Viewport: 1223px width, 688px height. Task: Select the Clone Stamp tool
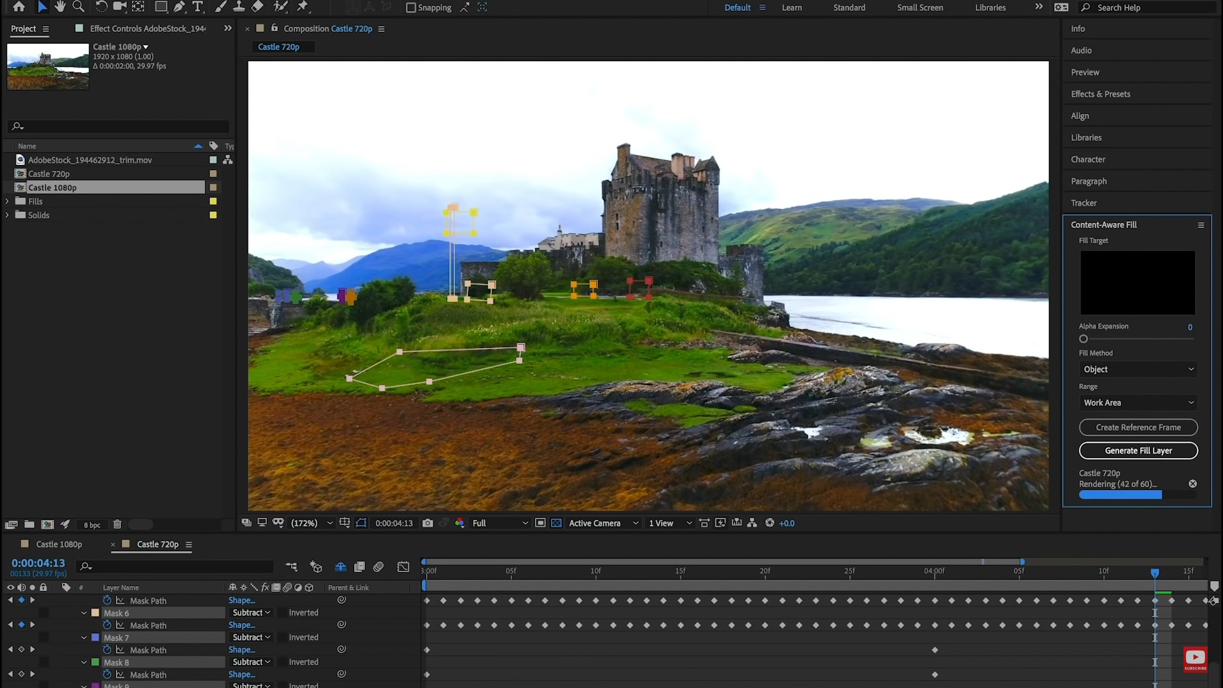(239, 7)
